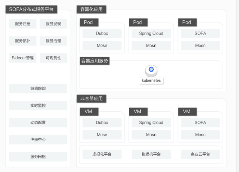Screen dimensions: 239x172
Task: Click the Kubernetes logo icon
Action: coord(151,70)
